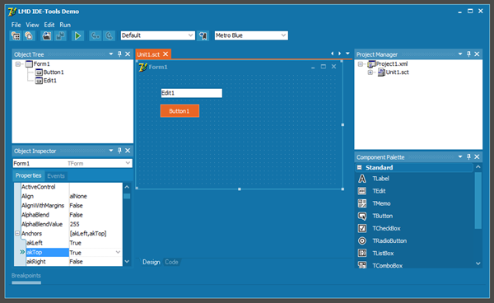Collapse the Anchors property group

point(17,233)
